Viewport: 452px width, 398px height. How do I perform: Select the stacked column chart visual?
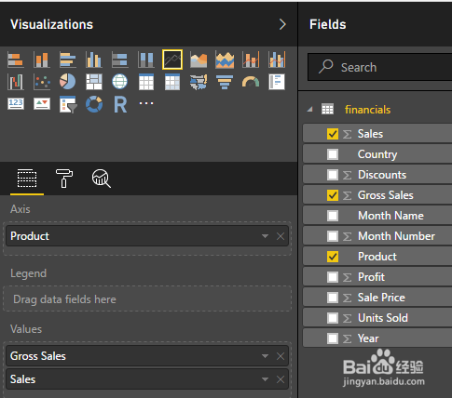coord(42,60)
